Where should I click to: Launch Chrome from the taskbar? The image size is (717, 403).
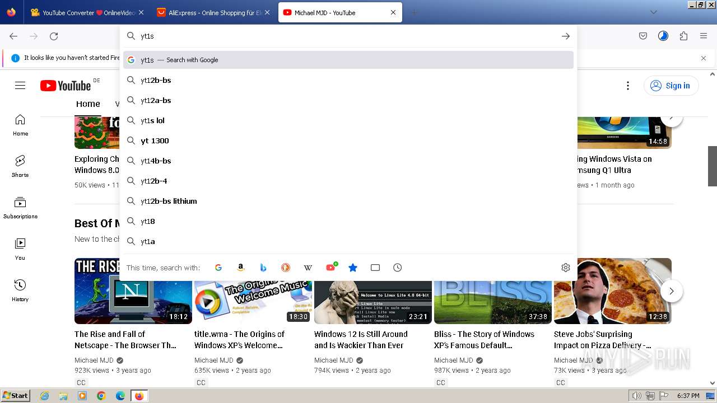point(101,396)
